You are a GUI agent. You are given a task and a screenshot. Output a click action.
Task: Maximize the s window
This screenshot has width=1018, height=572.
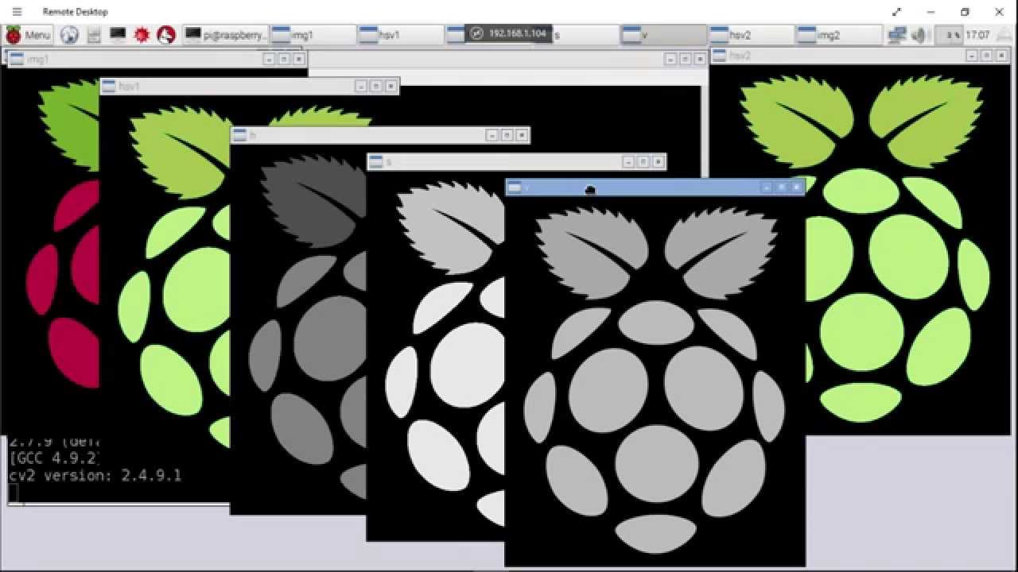tap(643, 162)
